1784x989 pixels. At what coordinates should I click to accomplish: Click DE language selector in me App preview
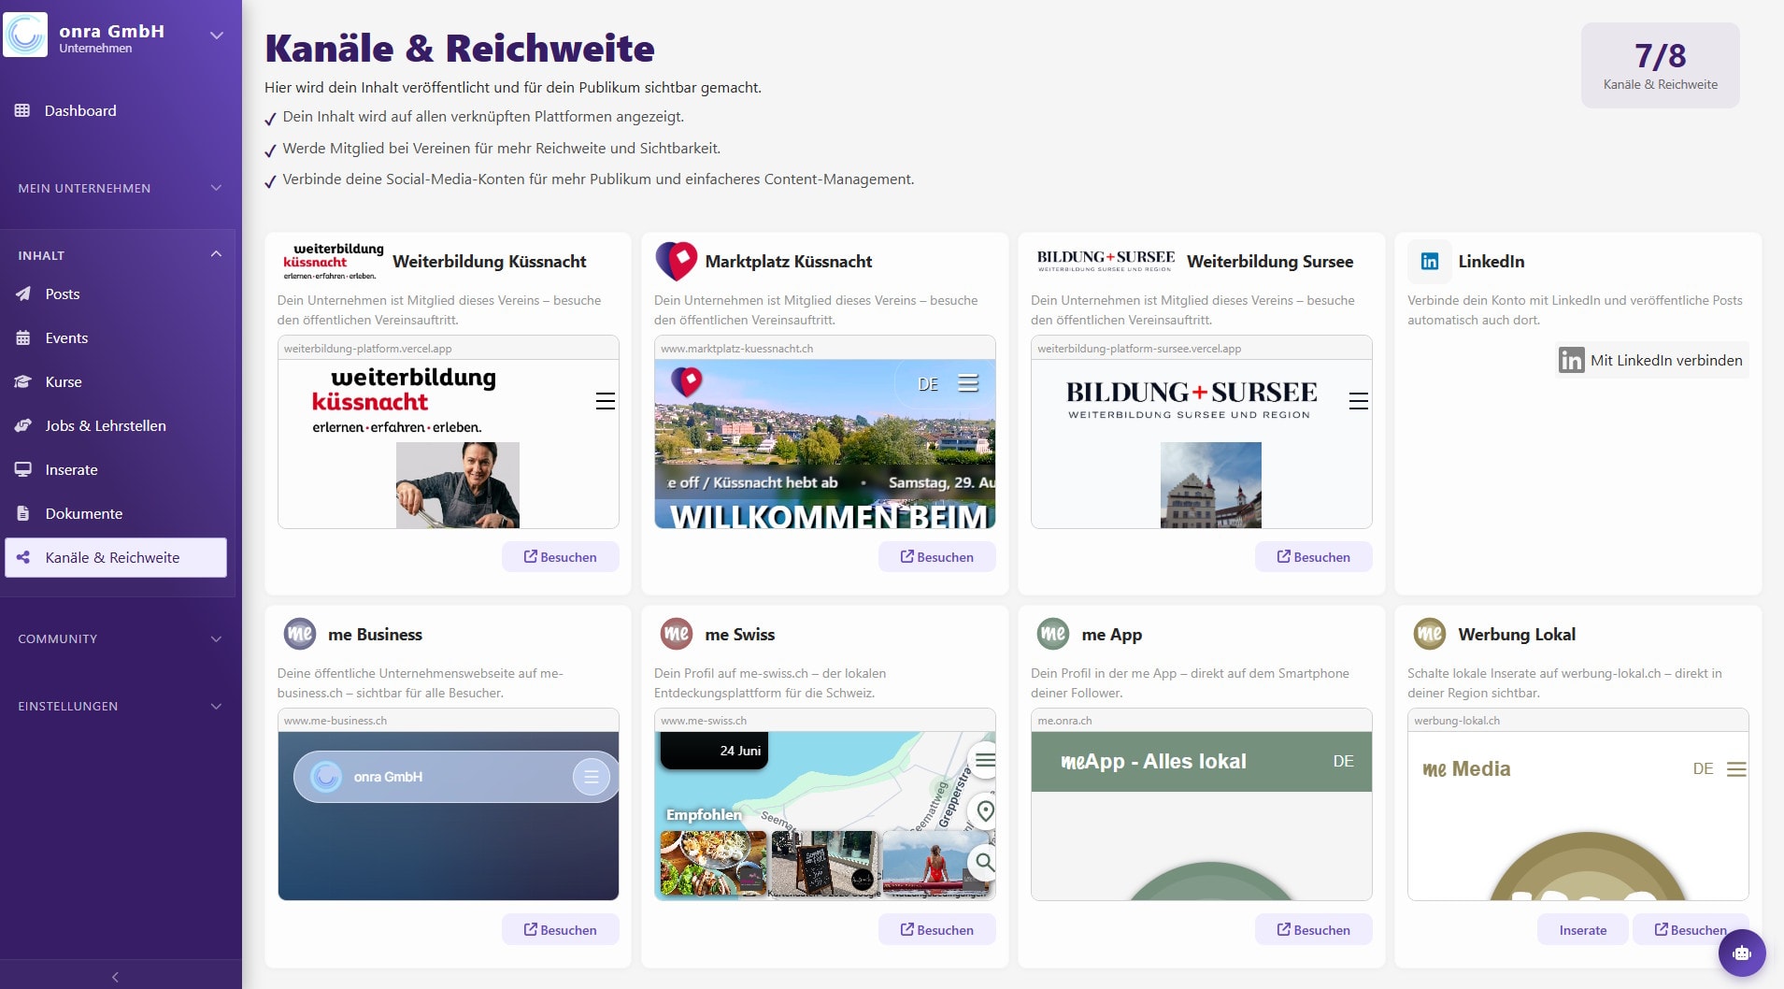click(x=1343, y=761)
